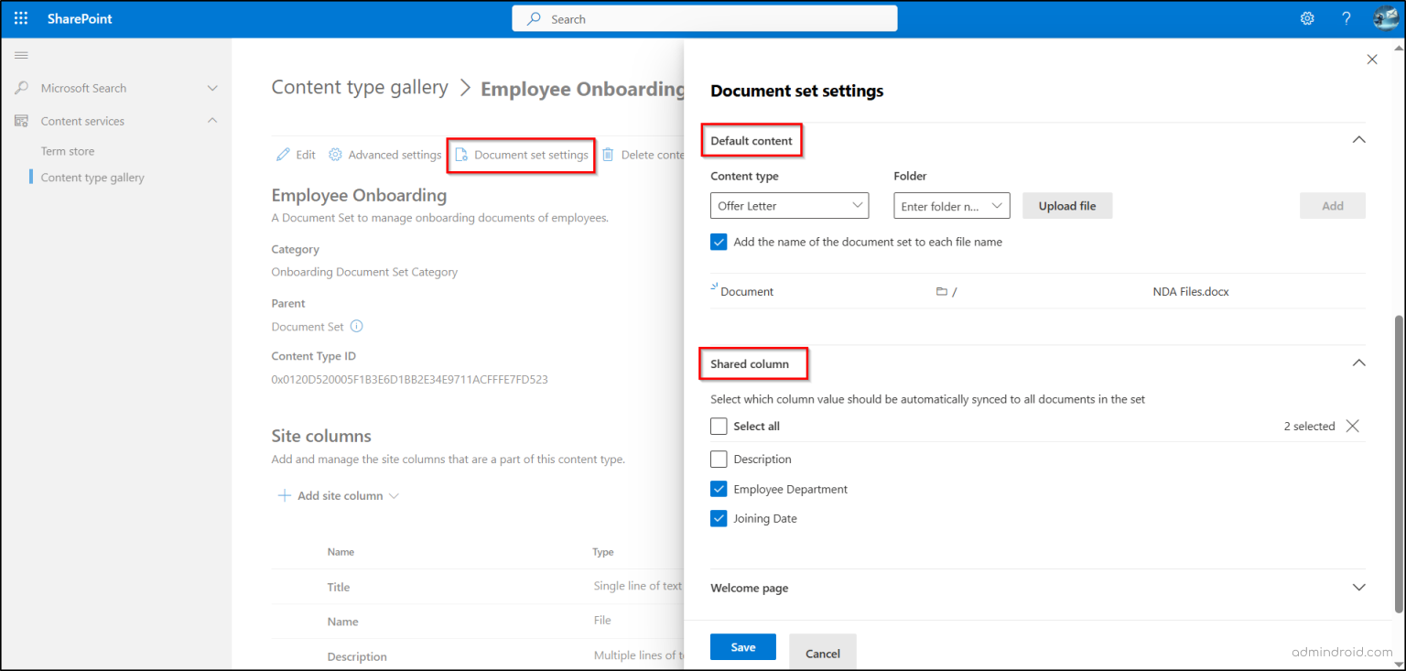Click the Edit pencil icon
This screenshot has height=671, width=1406.
(x=283, y=155)
